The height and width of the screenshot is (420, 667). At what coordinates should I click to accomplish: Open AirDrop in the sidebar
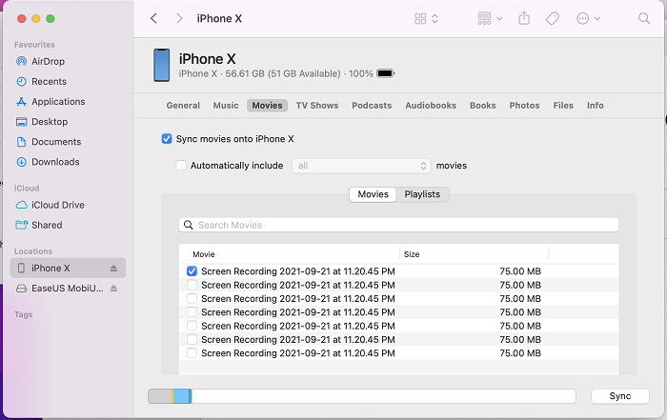click(x=48, y=62)
